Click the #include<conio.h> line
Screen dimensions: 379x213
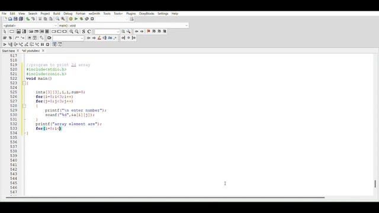[46, 74]
